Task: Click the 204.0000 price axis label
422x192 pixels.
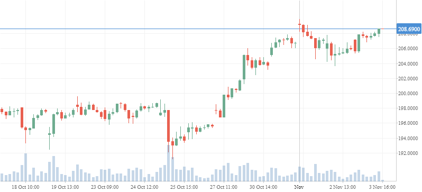Action: 409,64
